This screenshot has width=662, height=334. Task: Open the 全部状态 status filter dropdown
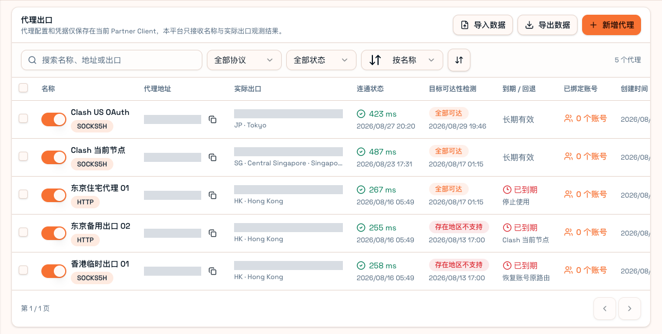(321, 60)
